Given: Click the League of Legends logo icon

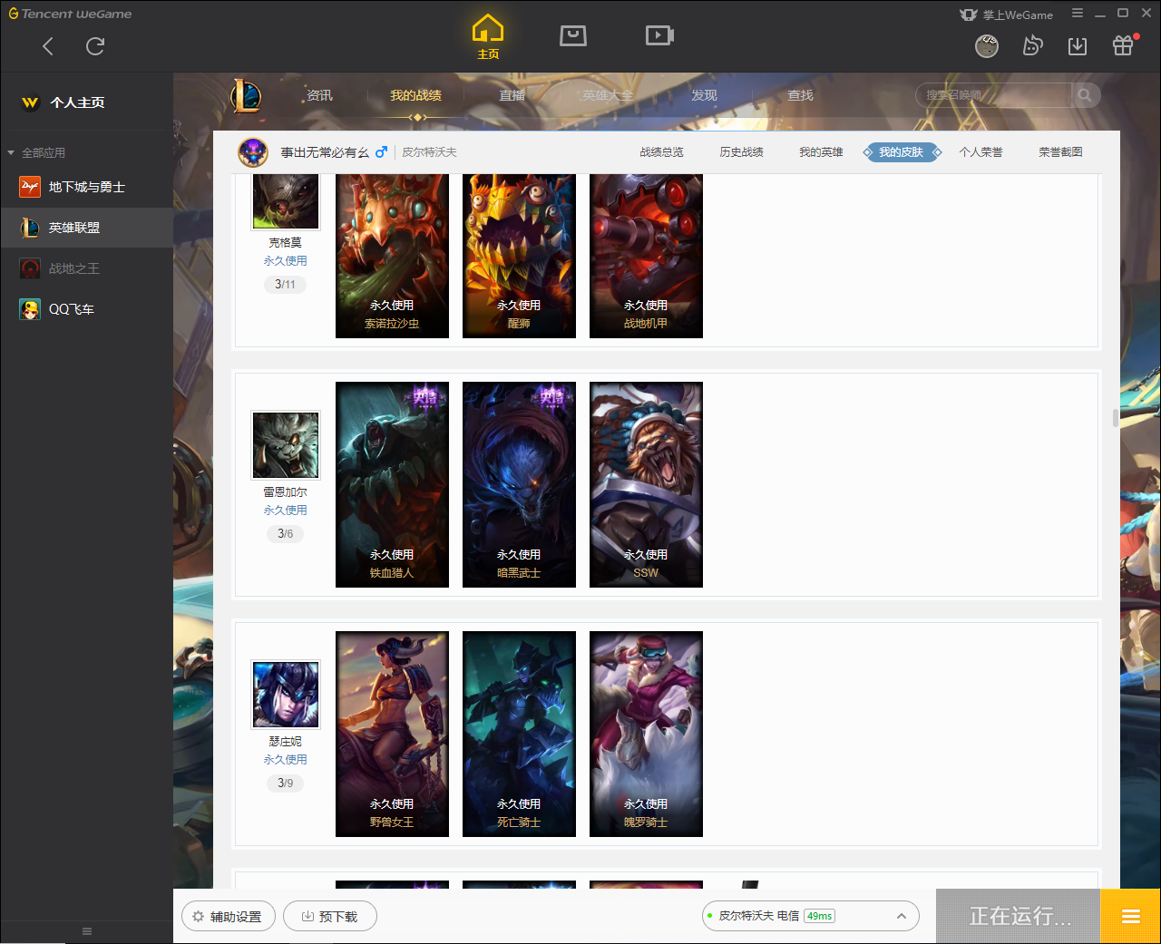Looking at the screenshot, I should coord(245,95).
